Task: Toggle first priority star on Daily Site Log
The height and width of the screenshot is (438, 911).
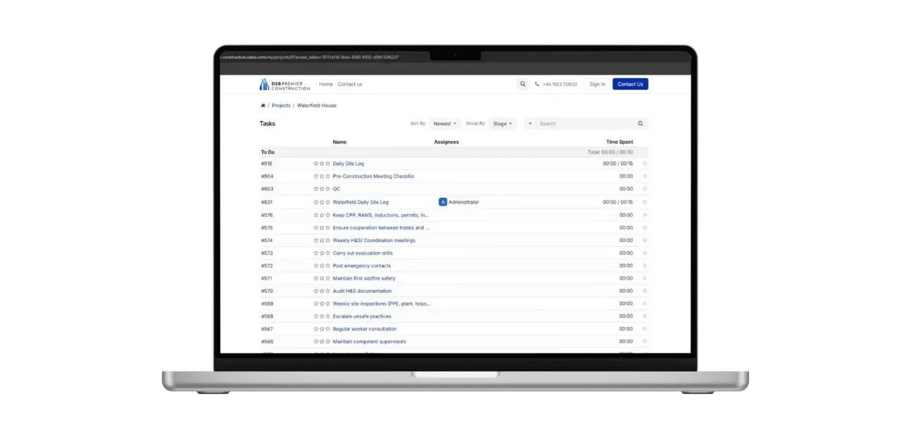Action: [x=316, y=163]
